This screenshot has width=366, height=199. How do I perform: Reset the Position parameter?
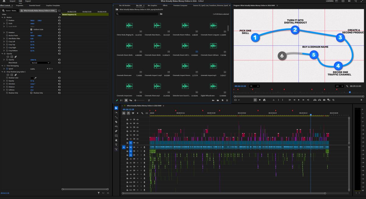coord(59,20)
